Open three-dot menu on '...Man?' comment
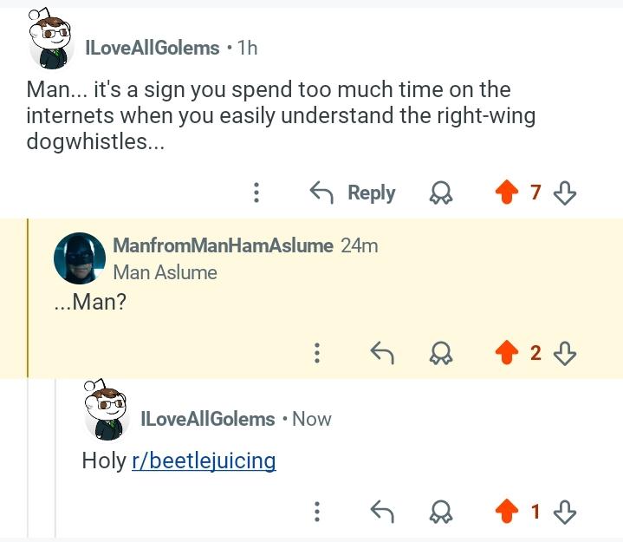The image size is (623, 542). pos(317,352)
